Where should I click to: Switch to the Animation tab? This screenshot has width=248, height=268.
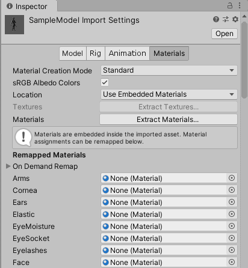[x=128, y=53]
